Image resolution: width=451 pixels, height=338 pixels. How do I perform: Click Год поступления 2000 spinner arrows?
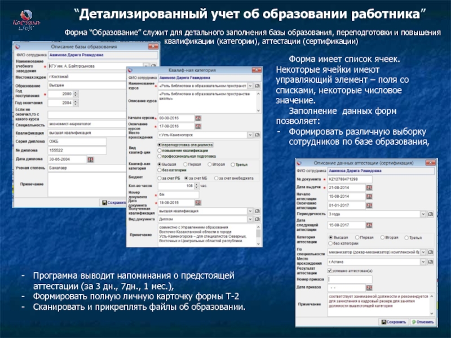76,94
